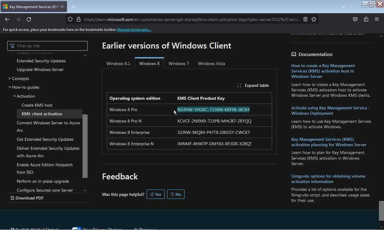Go back to the previous page
The image size is (384, 230).
[x=7, y=19]
